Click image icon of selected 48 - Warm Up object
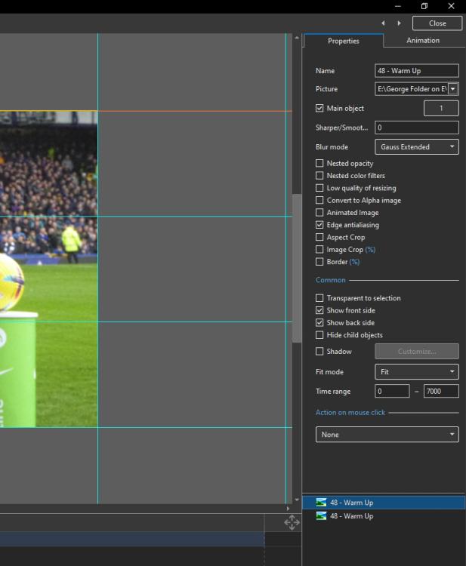Image resolution: width=466 pixels, height=566 pixels. 321,503
